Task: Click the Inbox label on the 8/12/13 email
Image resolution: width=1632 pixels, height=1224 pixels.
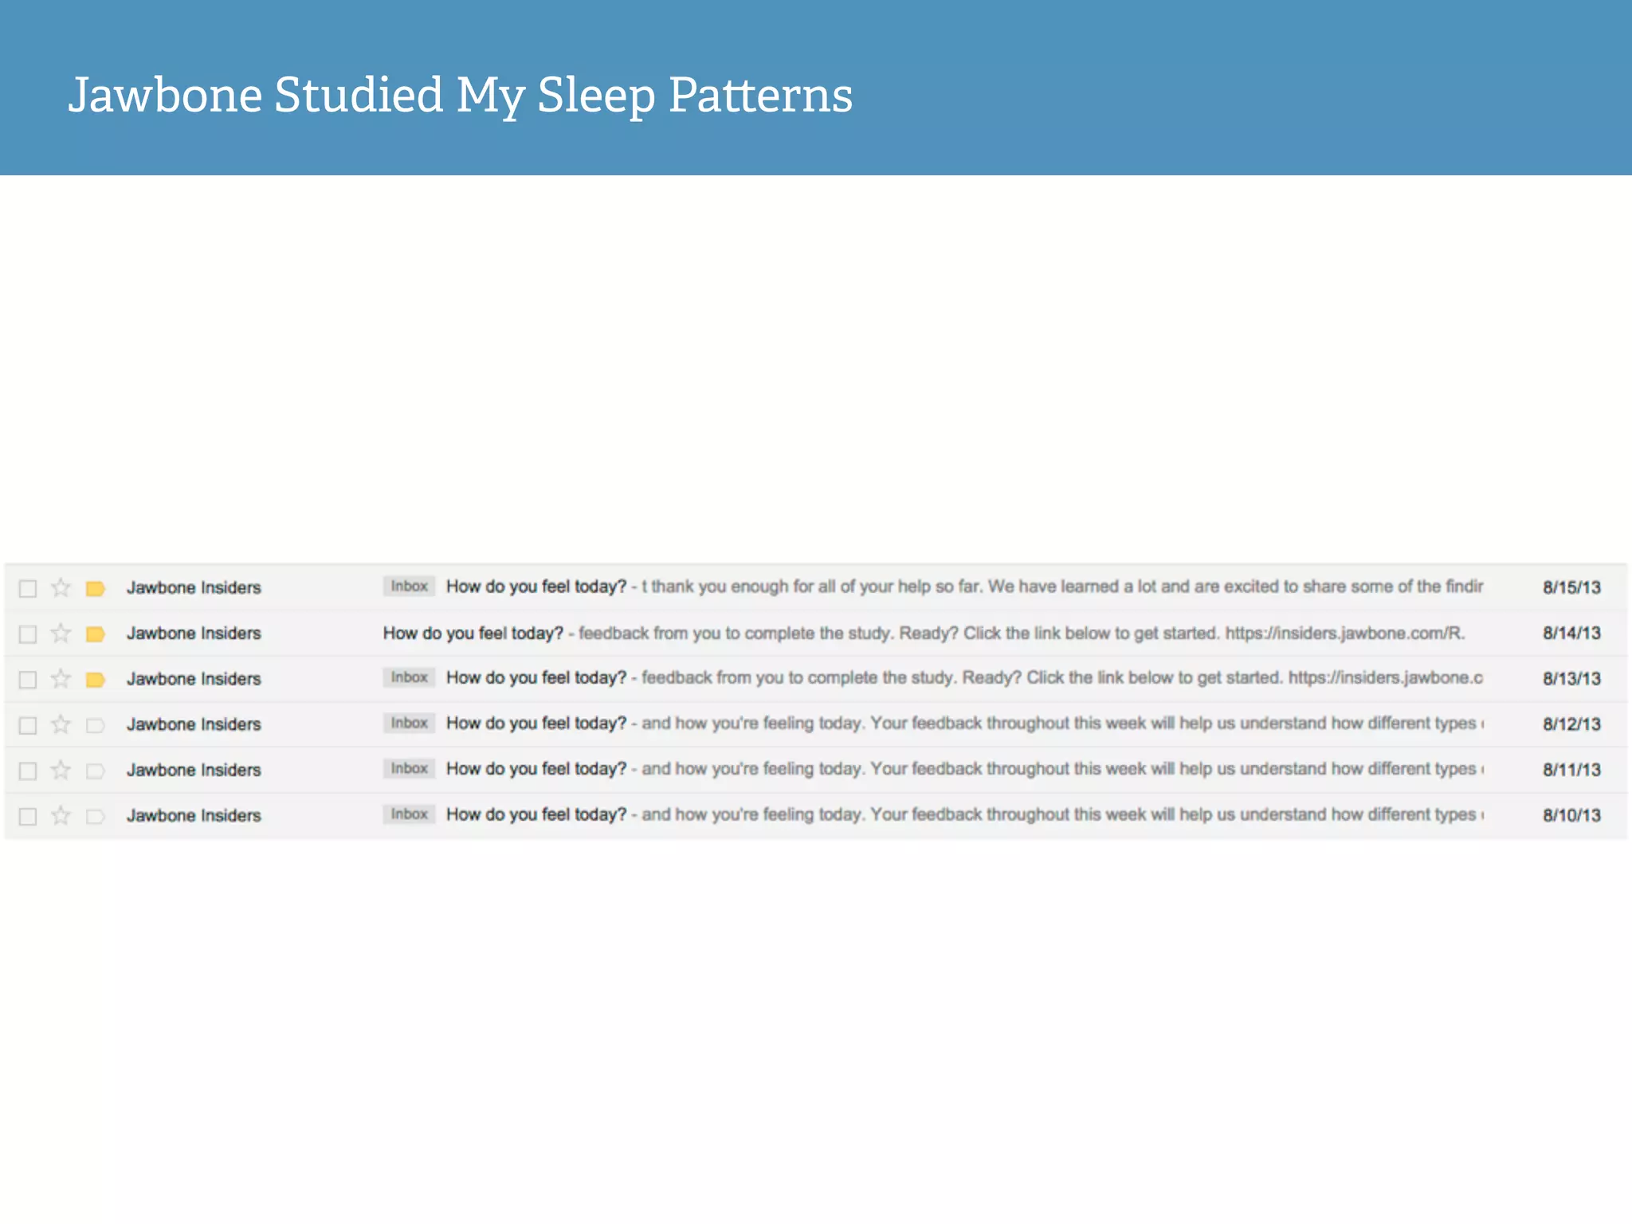Action: (409, 723)
